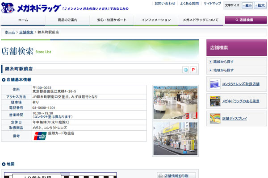Screen dimensions: 268x178
Task: Click the UnionPay card logo
Action: click(40, 136)
